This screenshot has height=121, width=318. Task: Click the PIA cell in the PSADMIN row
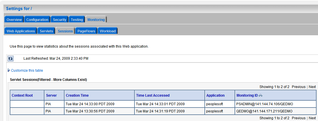coord(54,104)
